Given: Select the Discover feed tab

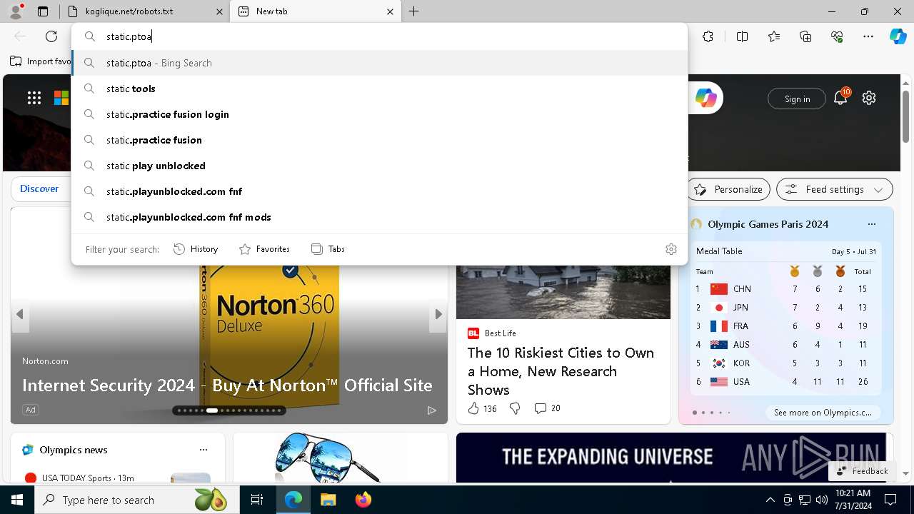Looking at the screenshot, I should click(x=39, y=188).
